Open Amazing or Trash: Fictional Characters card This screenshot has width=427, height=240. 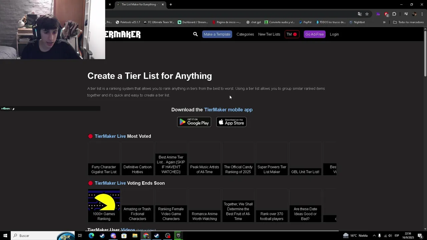[x=137, y=205]
